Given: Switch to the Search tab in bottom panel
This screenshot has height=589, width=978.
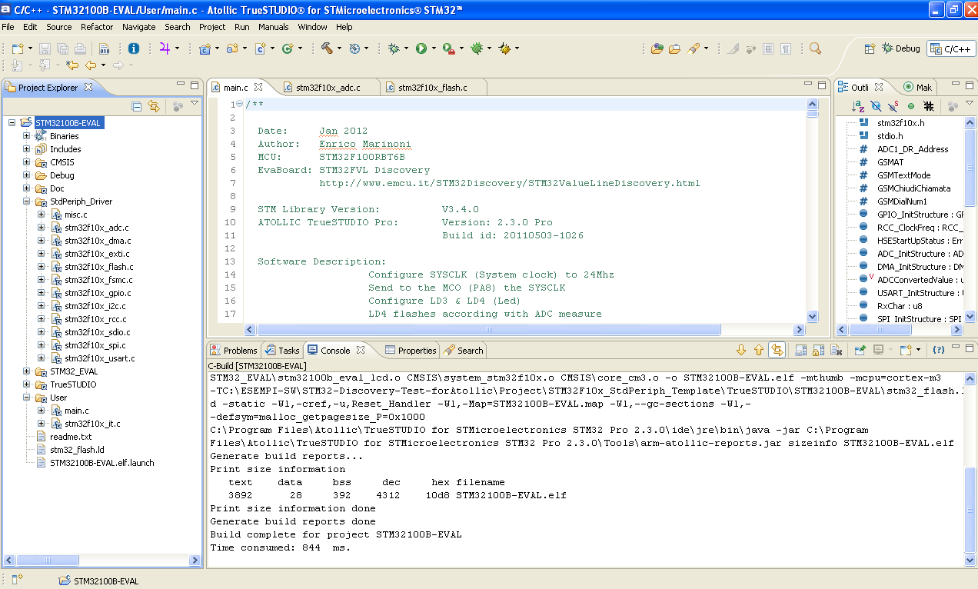Looking at the screenshot, I should coord(464,350).
